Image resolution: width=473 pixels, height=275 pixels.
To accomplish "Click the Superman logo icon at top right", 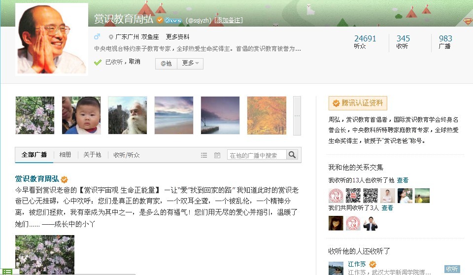I will (468, 21).
